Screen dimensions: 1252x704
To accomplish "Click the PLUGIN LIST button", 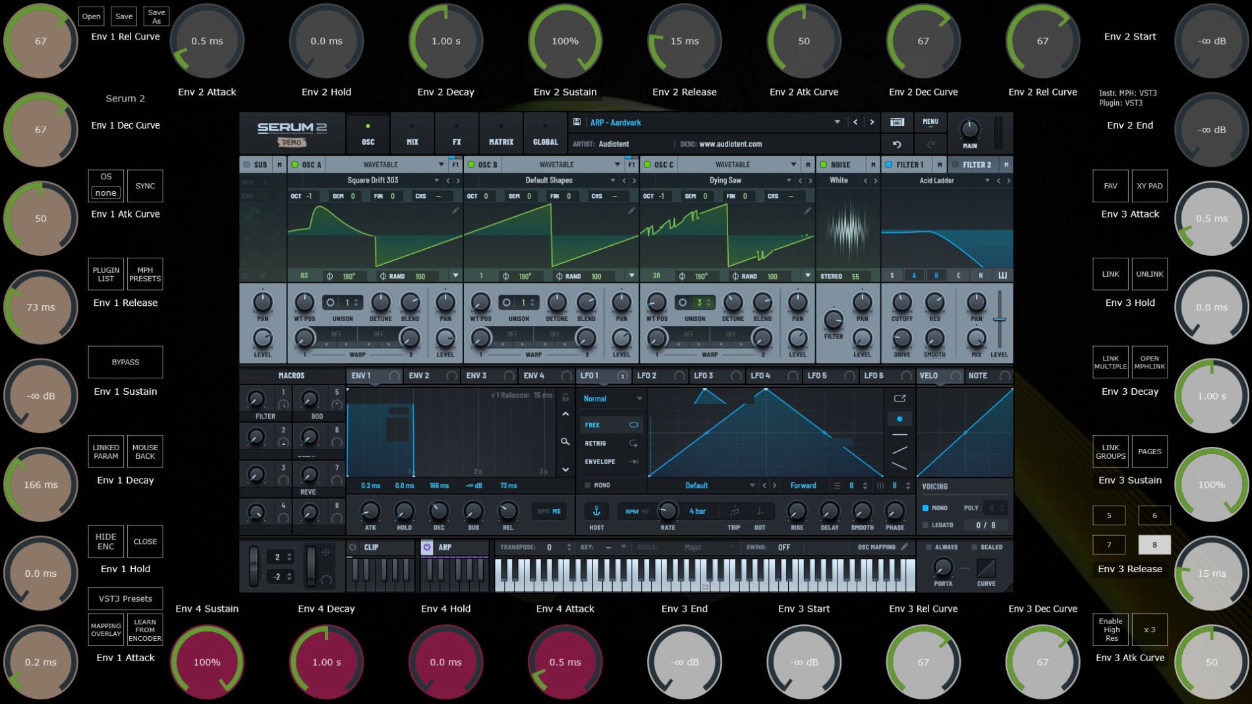I will [x=106, y=274].
